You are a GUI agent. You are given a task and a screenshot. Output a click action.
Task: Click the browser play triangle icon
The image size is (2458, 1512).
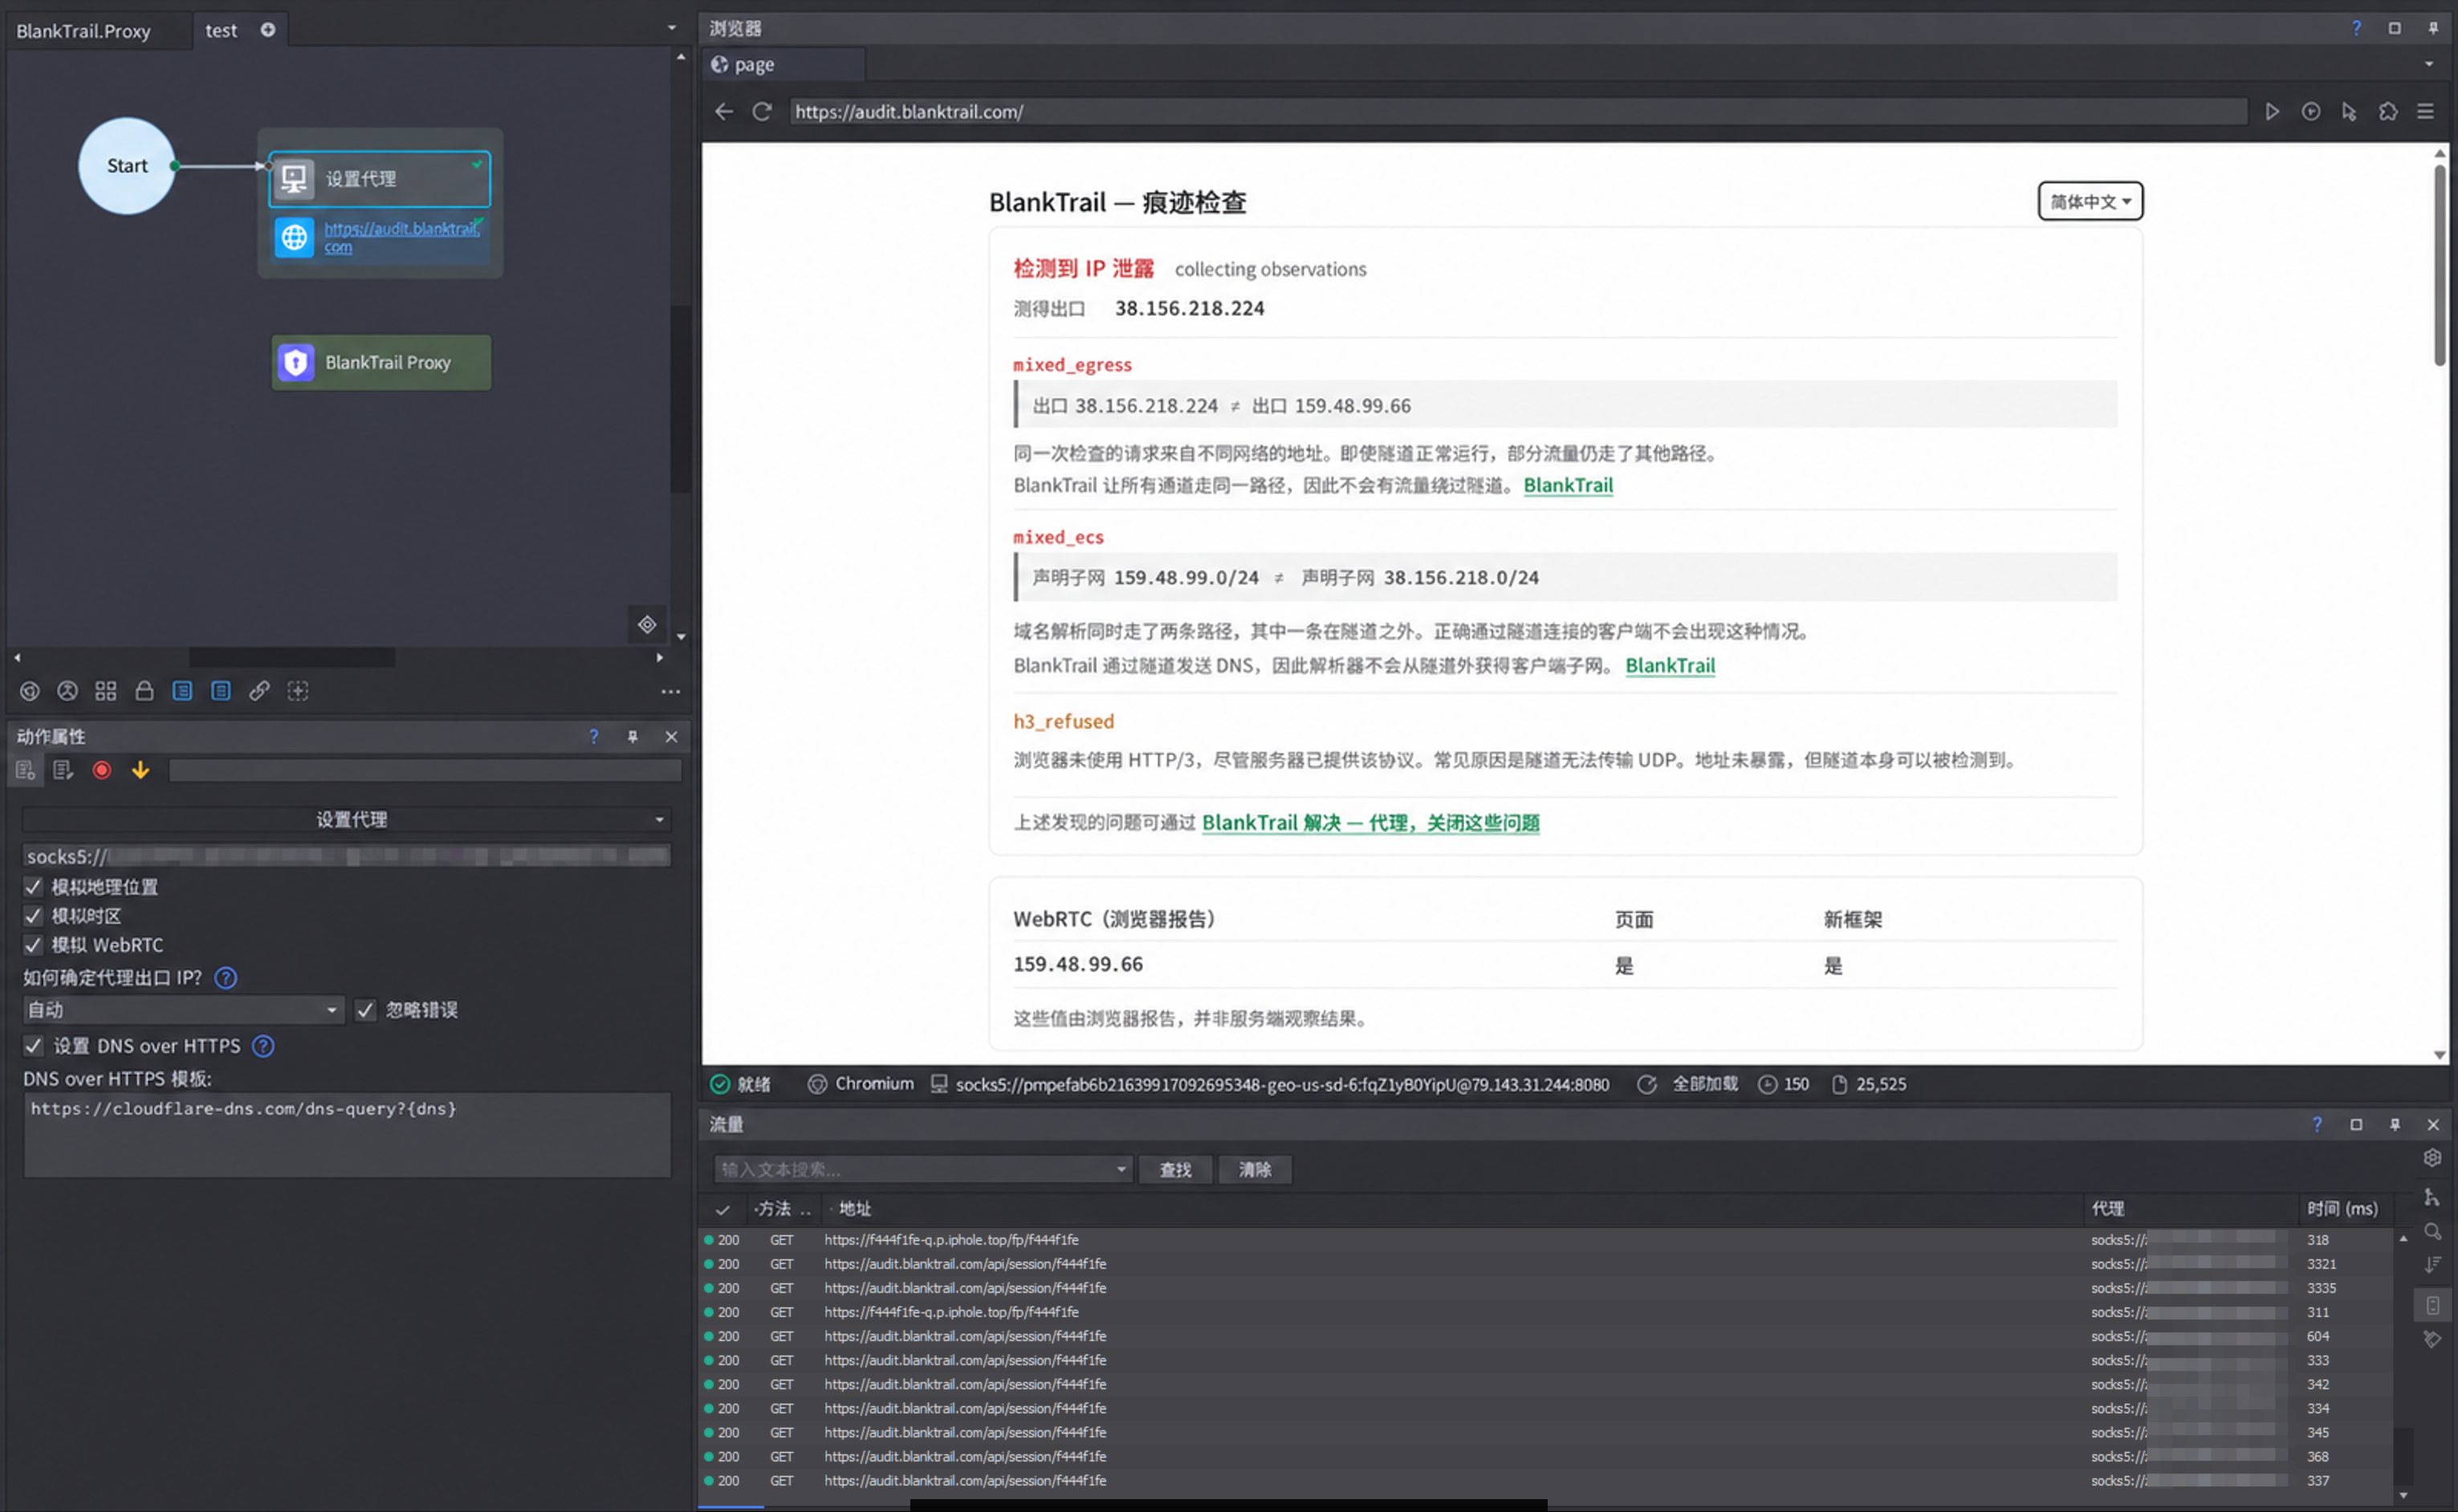pyautogui.click(x=2272, y=112)
